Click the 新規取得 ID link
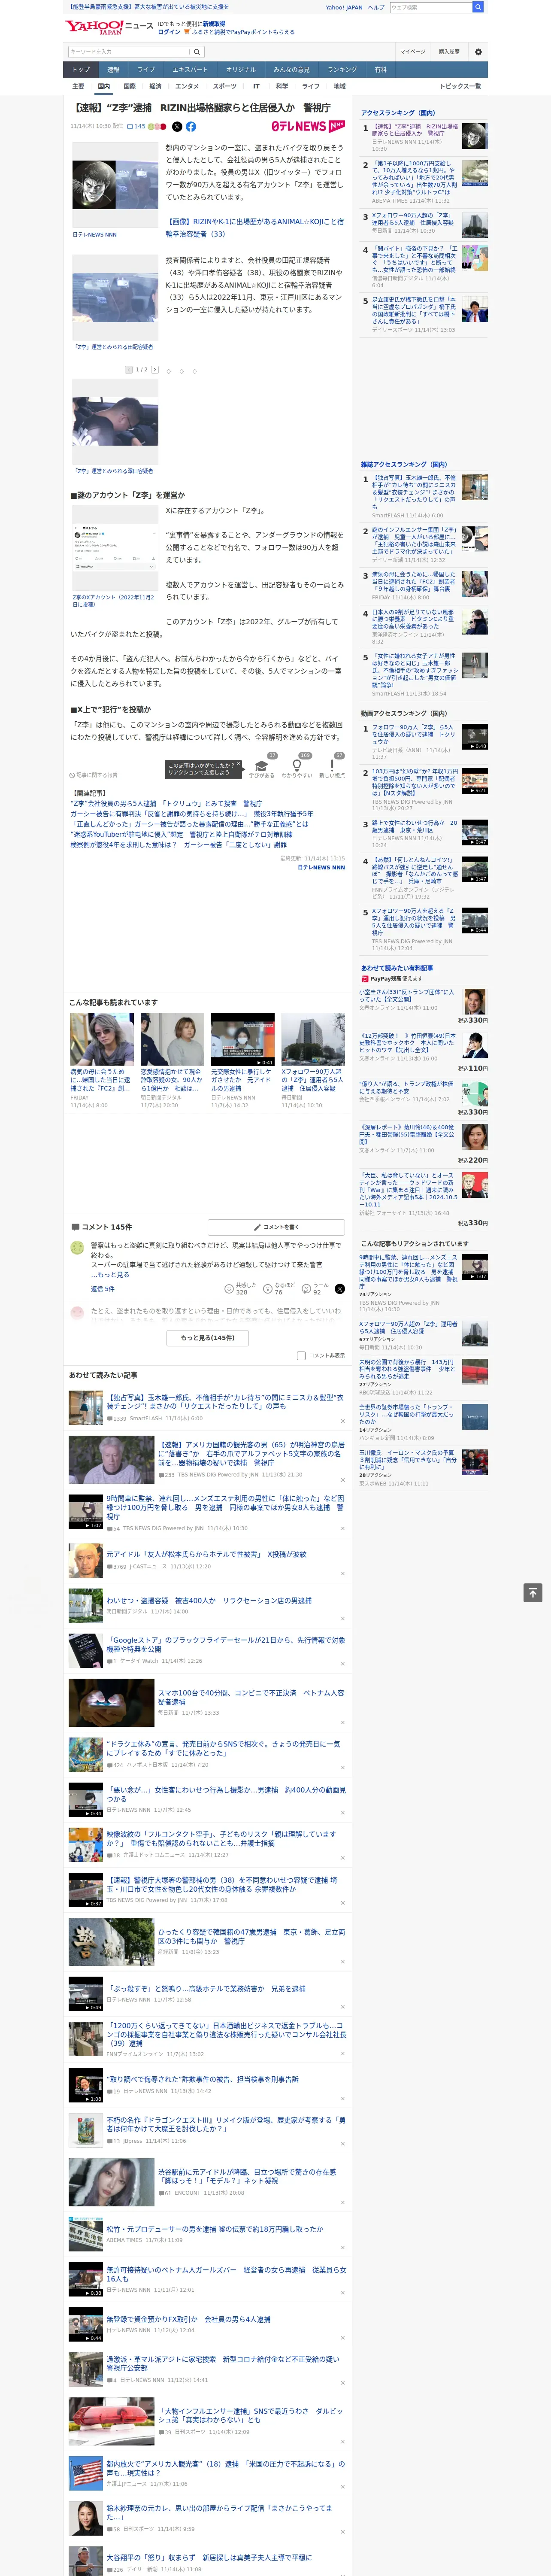551x2576 pixels. (x=214, y=23)
